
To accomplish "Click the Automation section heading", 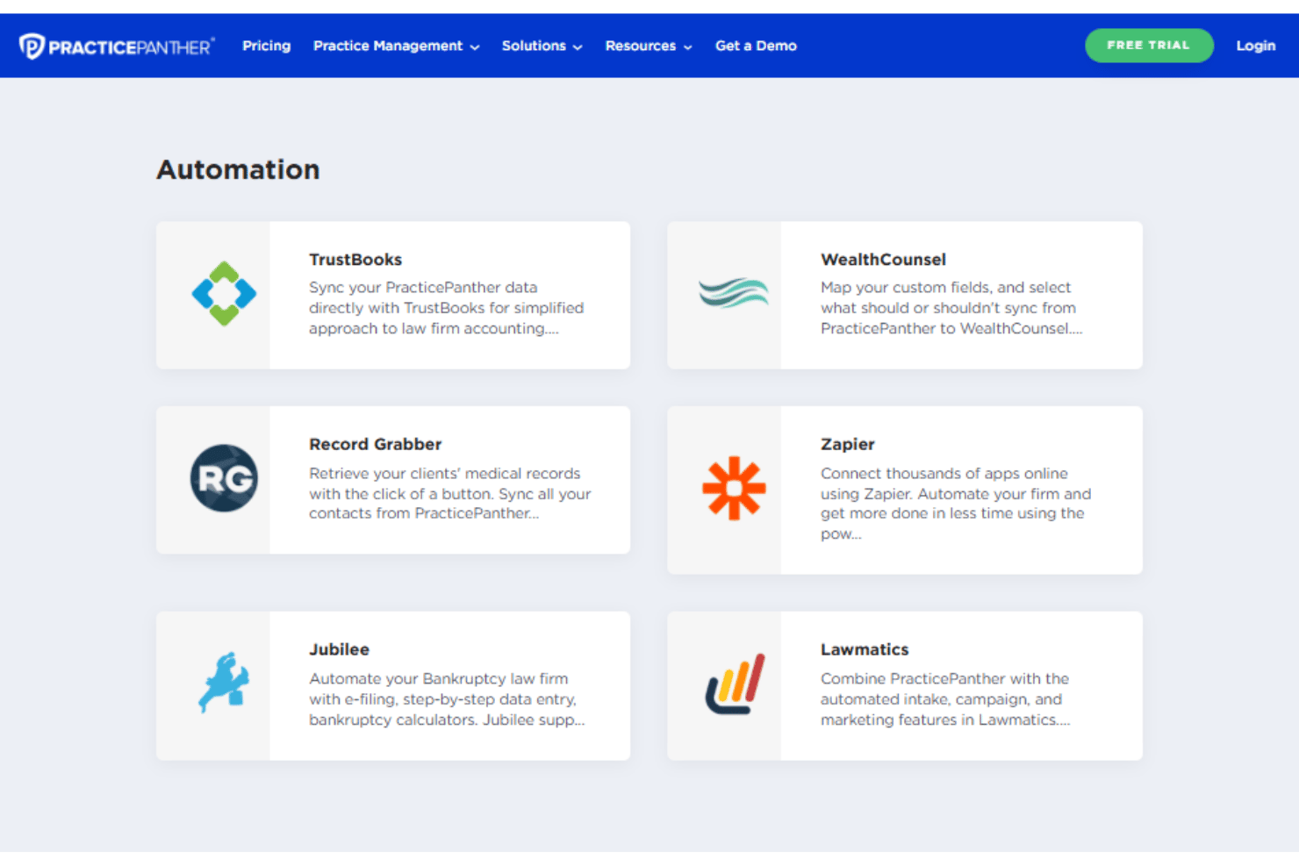I will (238, 169).
